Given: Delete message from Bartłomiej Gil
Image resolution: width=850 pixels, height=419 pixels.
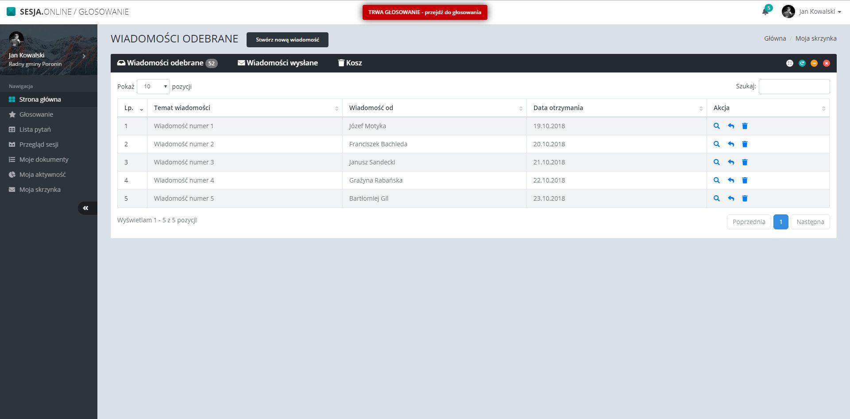Looking at the screenshot, I should coord(745,198).
